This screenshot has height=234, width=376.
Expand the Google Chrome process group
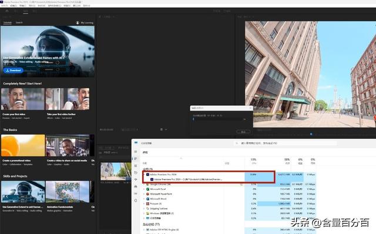144,185
